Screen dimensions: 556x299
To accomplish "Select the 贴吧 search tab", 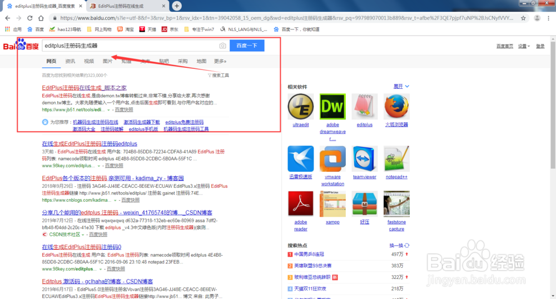I will 164,61.
